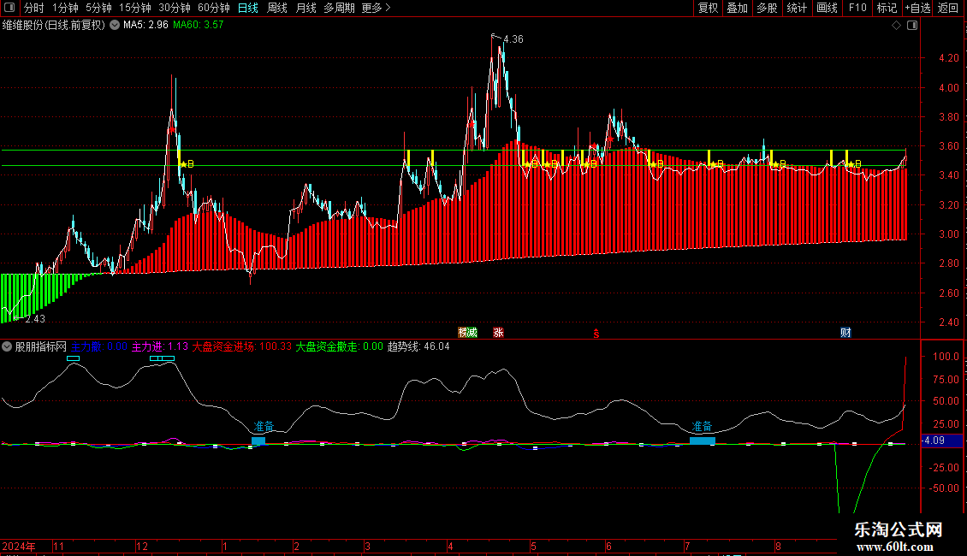Click the MA5: 2.96 indicator label

pos(145,26)
